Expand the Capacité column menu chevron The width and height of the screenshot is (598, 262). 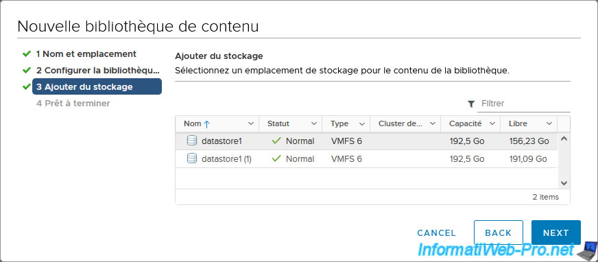492,124
